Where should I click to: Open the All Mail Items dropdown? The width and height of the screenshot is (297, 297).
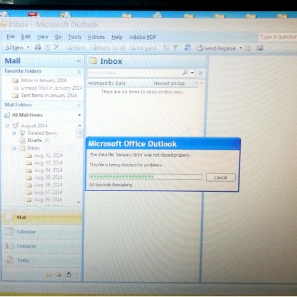[80, 115]
